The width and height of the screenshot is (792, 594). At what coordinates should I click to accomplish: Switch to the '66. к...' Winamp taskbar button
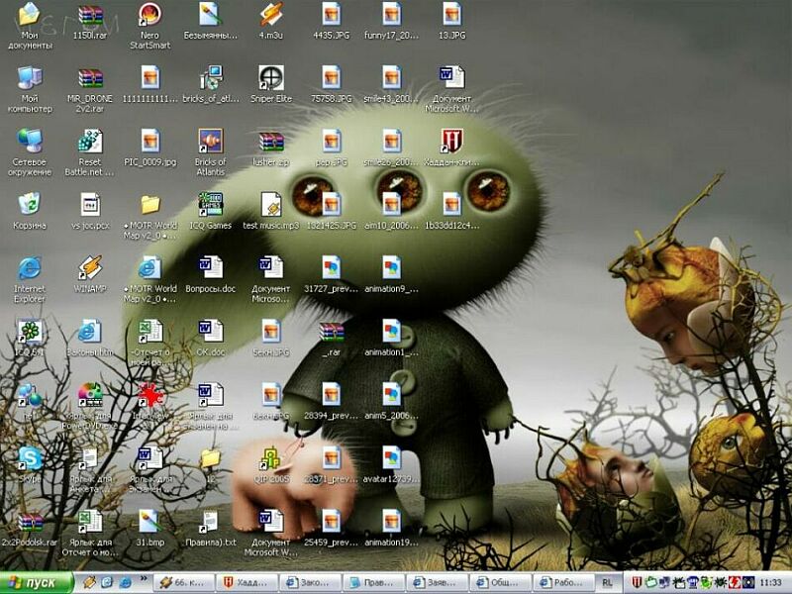tap(183, 583)
